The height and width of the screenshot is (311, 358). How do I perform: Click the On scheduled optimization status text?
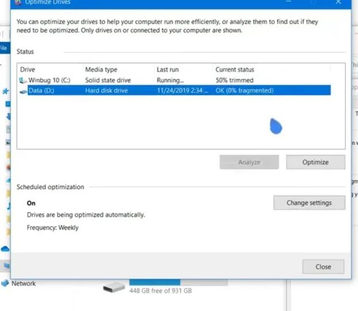(31, 203)
